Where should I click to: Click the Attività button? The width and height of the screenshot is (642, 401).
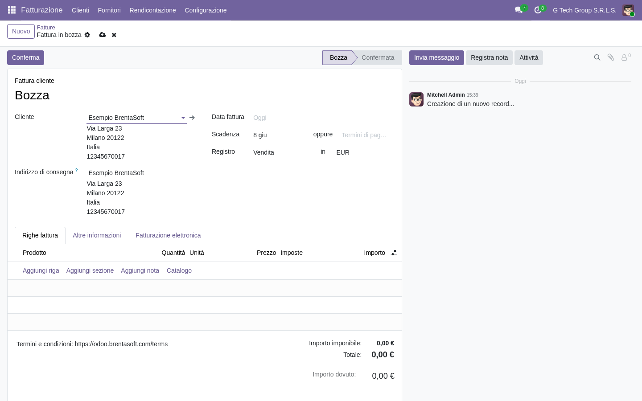click(529, 57)
